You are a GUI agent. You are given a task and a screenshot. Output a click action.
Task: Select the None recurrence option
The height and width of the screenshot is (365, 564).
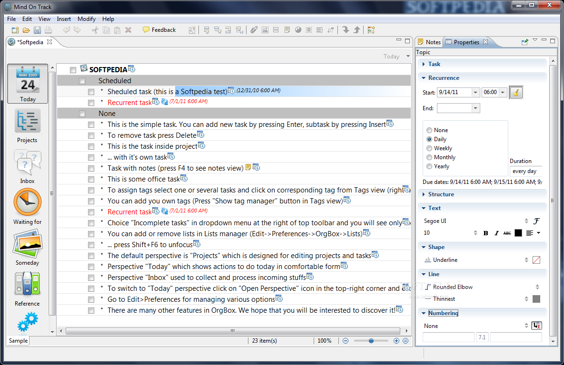pyautogui.click(x=436, y=130)
